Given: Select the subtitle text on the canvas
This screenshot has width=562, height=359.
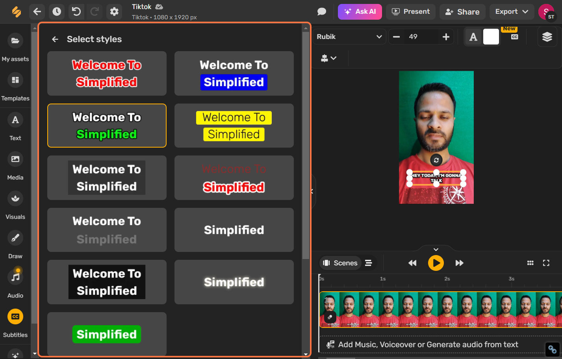Looking at the screenshot, I should pos(436,178).
